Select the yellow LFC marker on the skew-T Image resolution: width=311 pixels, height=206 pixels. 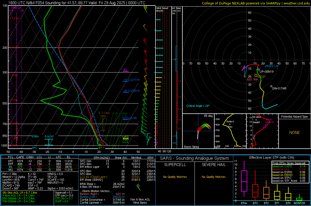(125, 137)
